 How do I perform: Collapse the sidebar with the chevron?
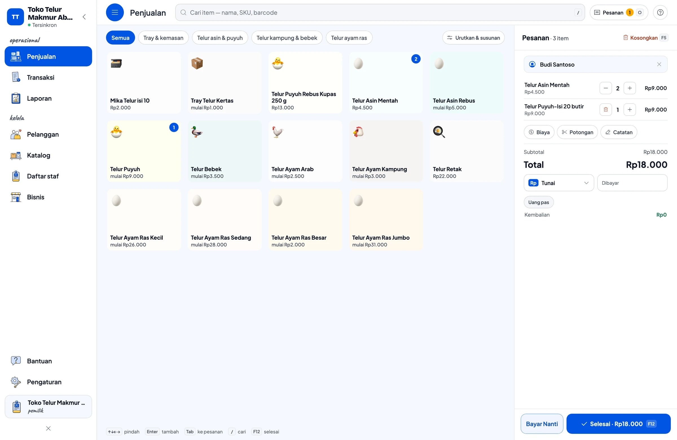point(84,17)
